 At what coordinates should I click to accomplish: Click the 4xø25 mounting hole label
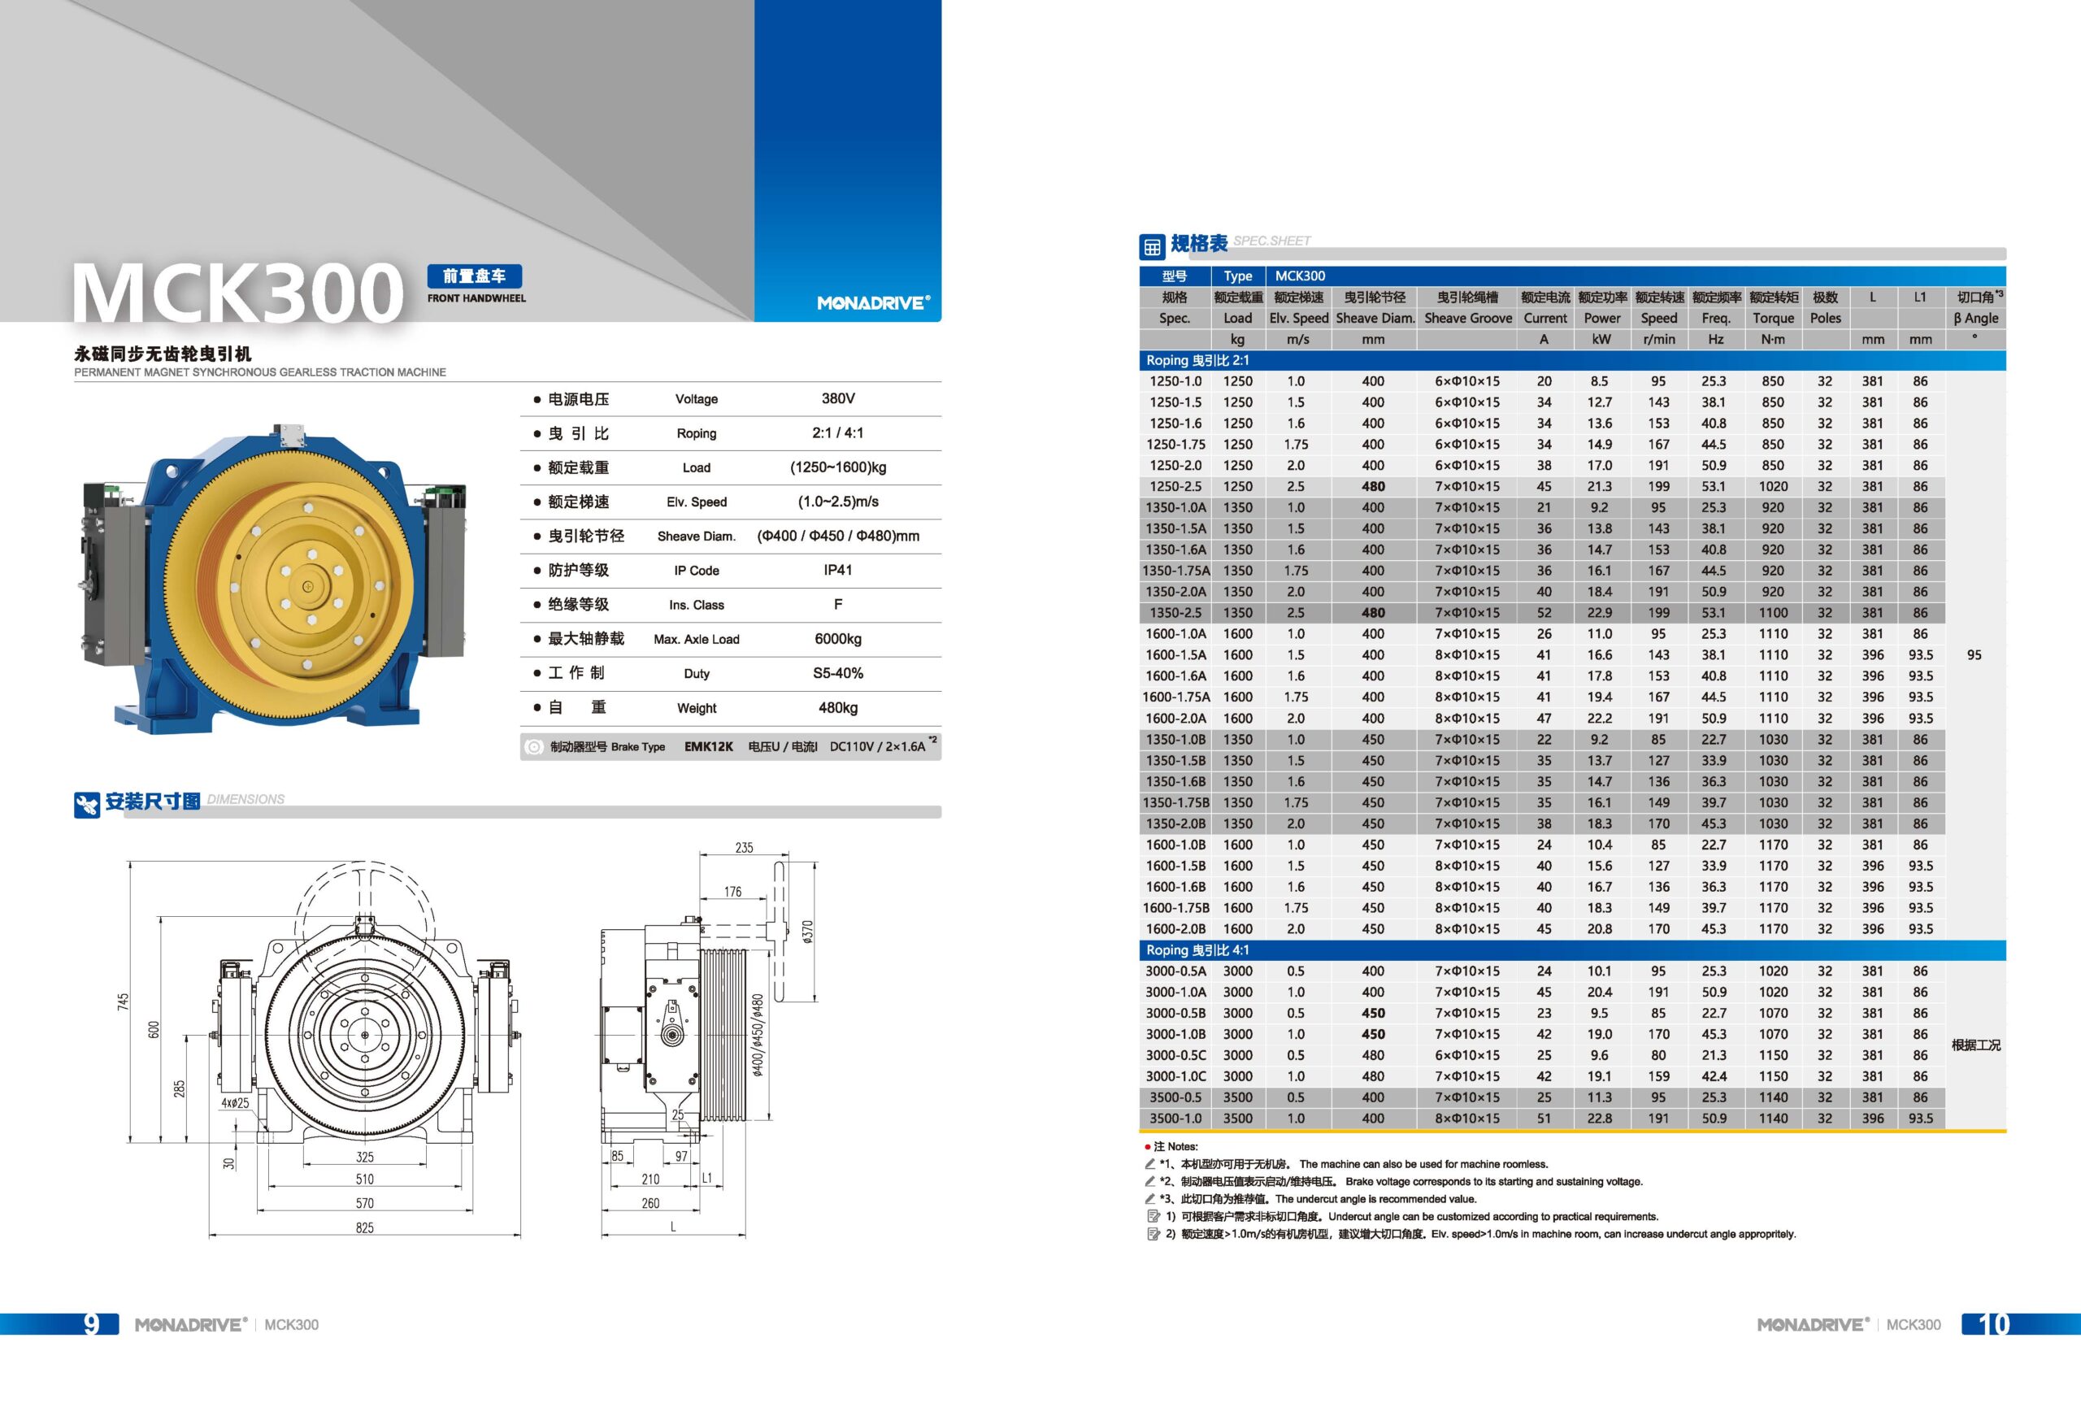tap(235, 1102)
